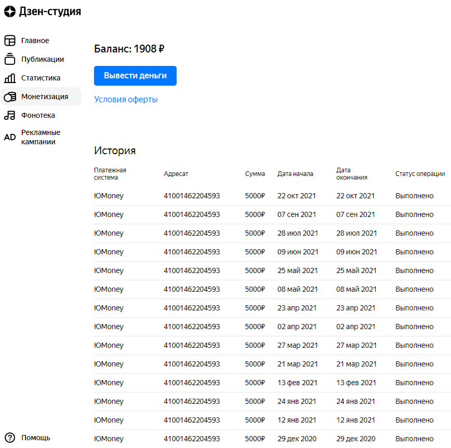Click the Платежная система column header
The height and width of the screenshot is (448, 451).
(x=110, y=174)
